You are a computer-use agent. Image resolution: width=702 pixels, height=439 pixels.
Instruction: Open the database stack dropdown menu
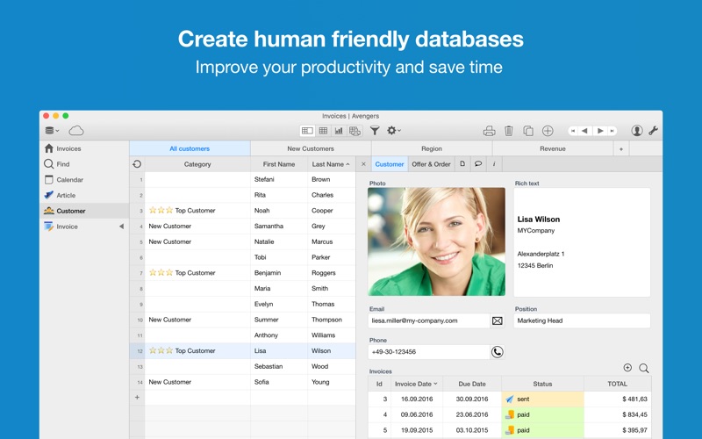tap(52, 130)
